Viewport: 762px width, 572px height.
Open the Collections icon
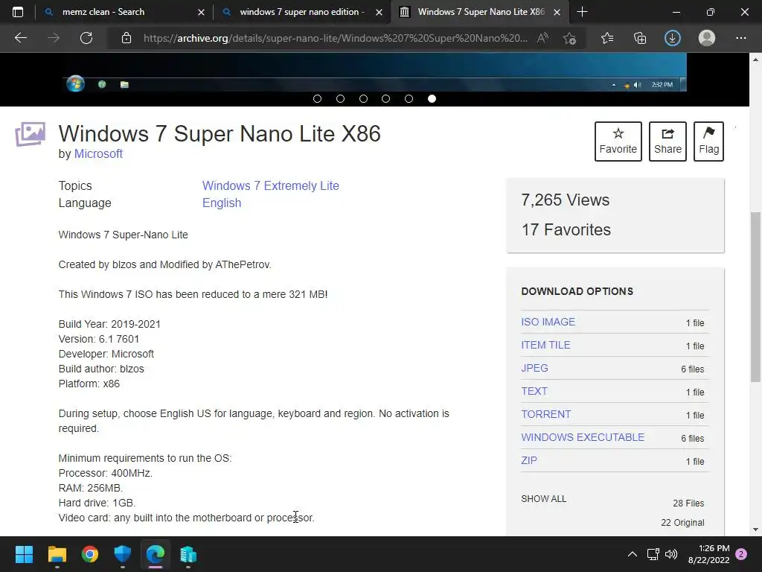click(x=640, y=38)
